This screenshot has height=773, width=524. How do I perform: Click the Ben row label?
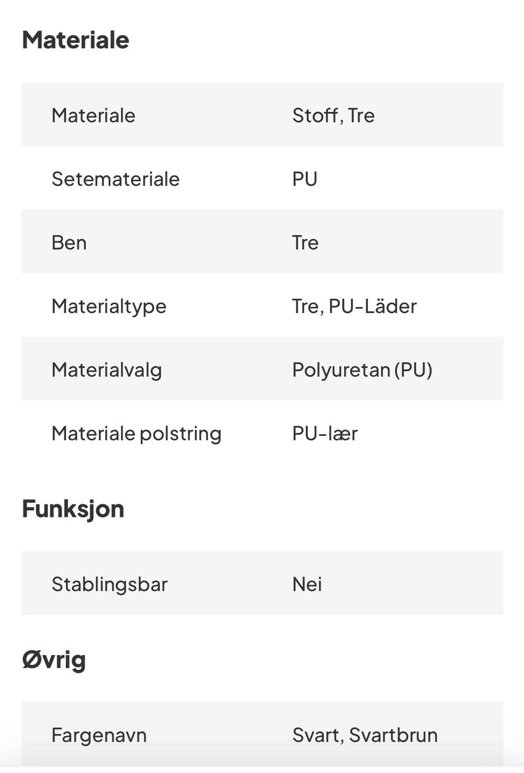[x=69, y=243]
